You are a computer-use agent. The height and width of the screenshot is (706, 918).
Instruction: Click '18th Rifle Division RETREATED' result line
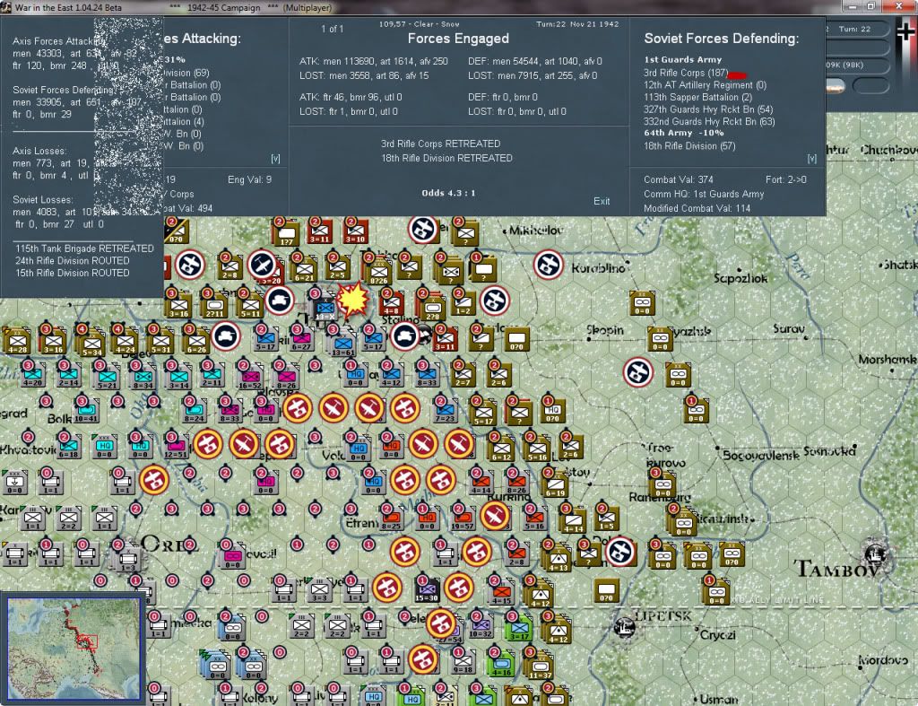point(446,158)
